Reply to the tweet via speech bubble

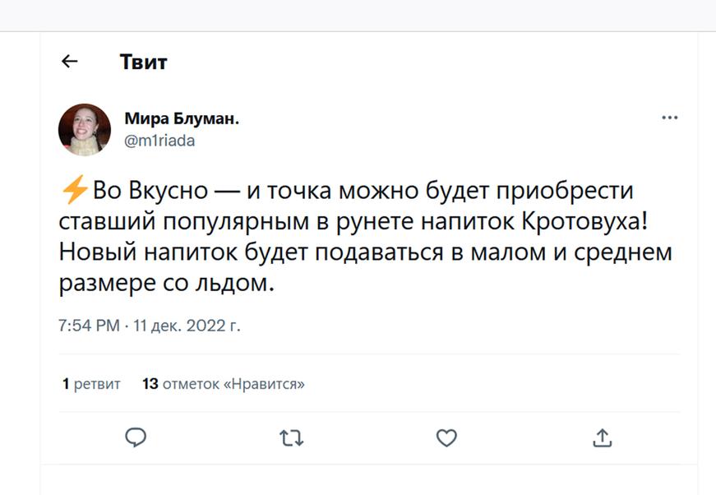136,437
